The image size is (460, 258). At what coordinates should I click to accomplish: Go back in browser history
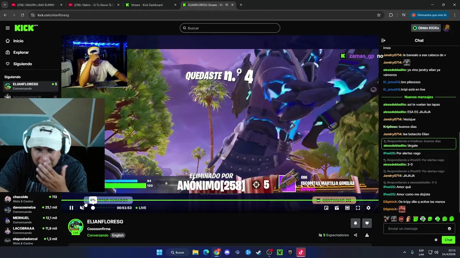point(5,15)
